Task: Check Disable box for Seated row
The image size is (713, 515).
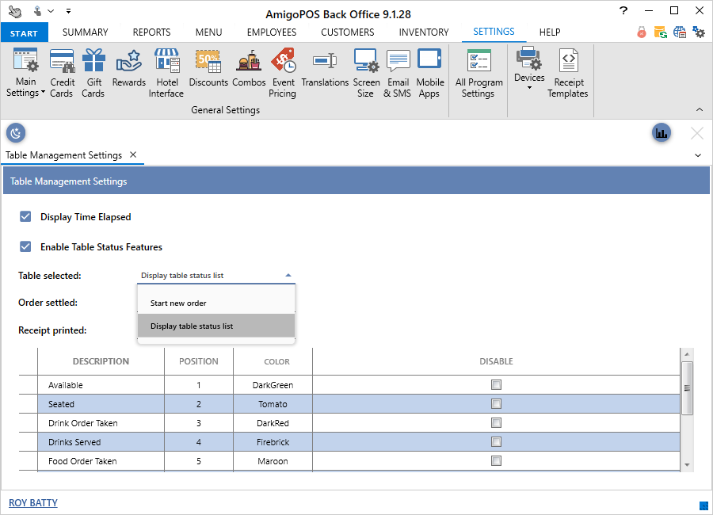Action: pyautogui.click(x=496, y=404)
